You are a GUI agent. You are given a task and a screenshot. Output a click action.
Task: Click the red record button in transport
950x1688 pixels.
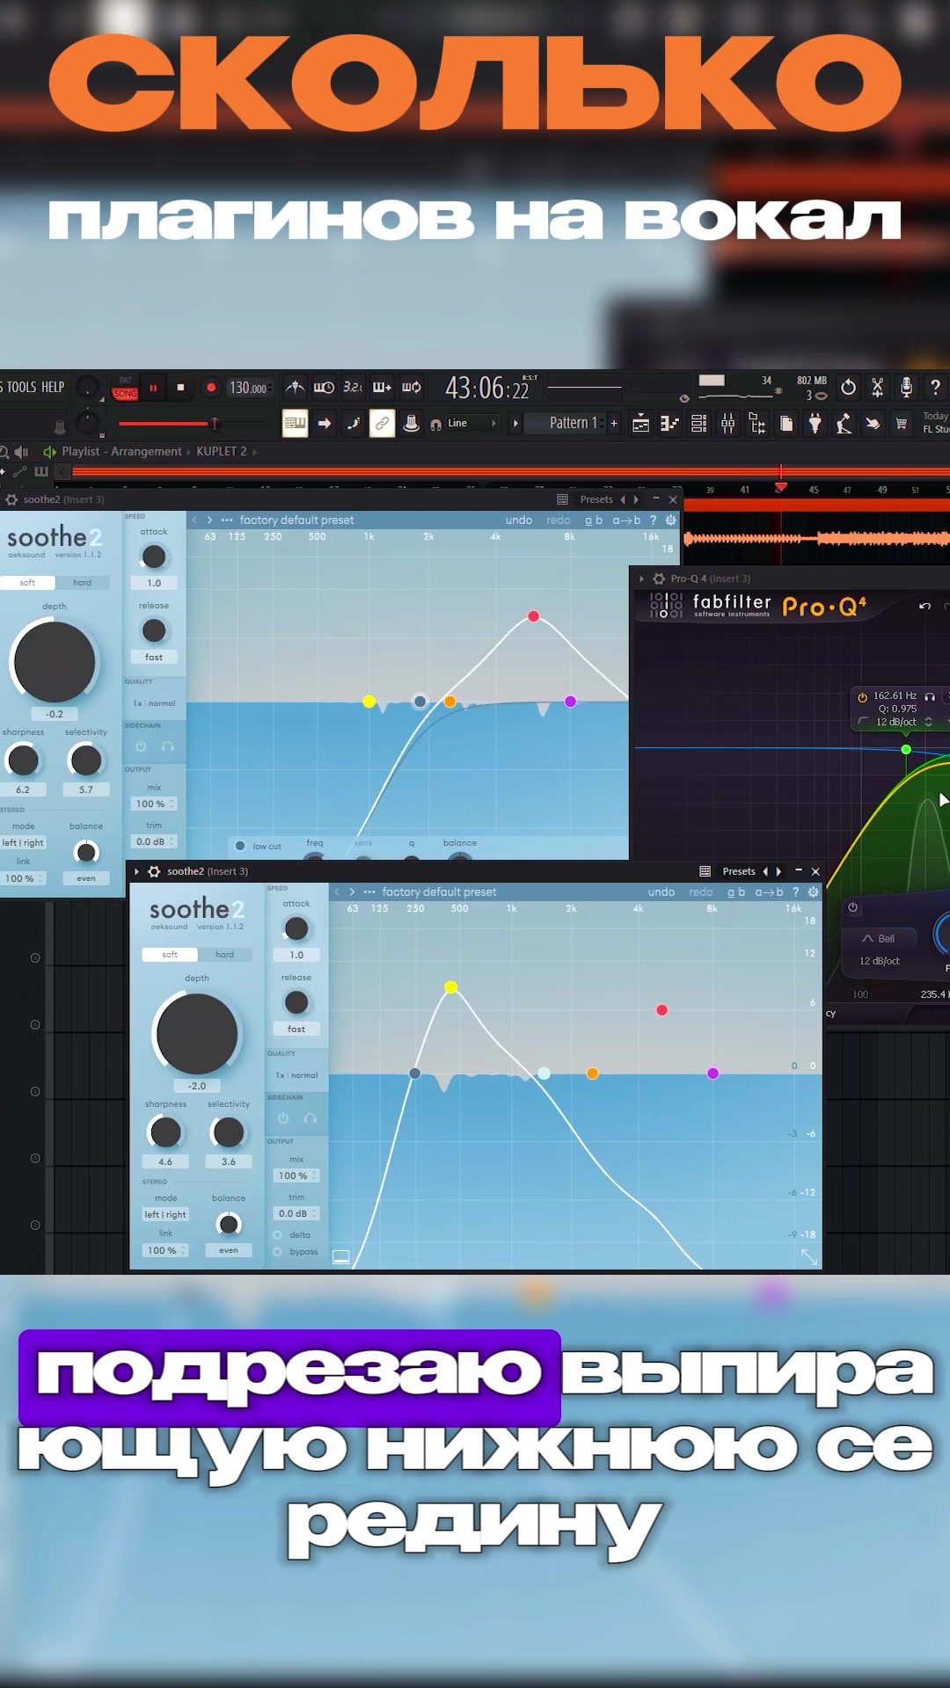[x=210, y=388]
